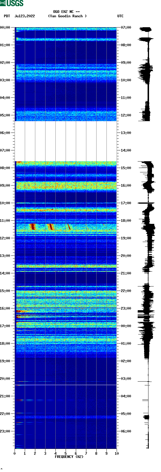Click the 16:00 UTC time label
Screen dimensions: 161x472
(126, 186)
